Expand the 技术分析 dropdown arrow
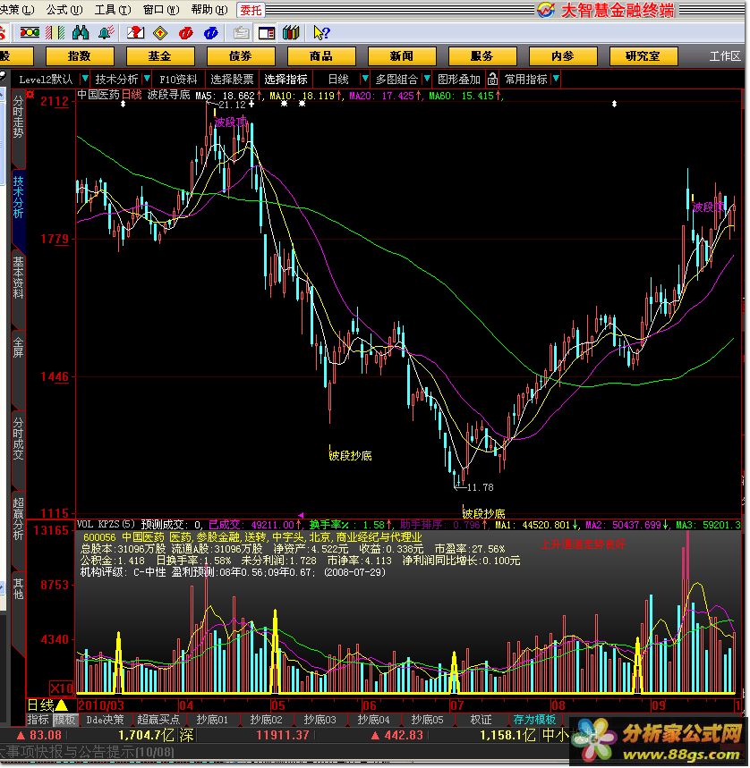Viewport: 750px width, 768px height. pos(147,79)
